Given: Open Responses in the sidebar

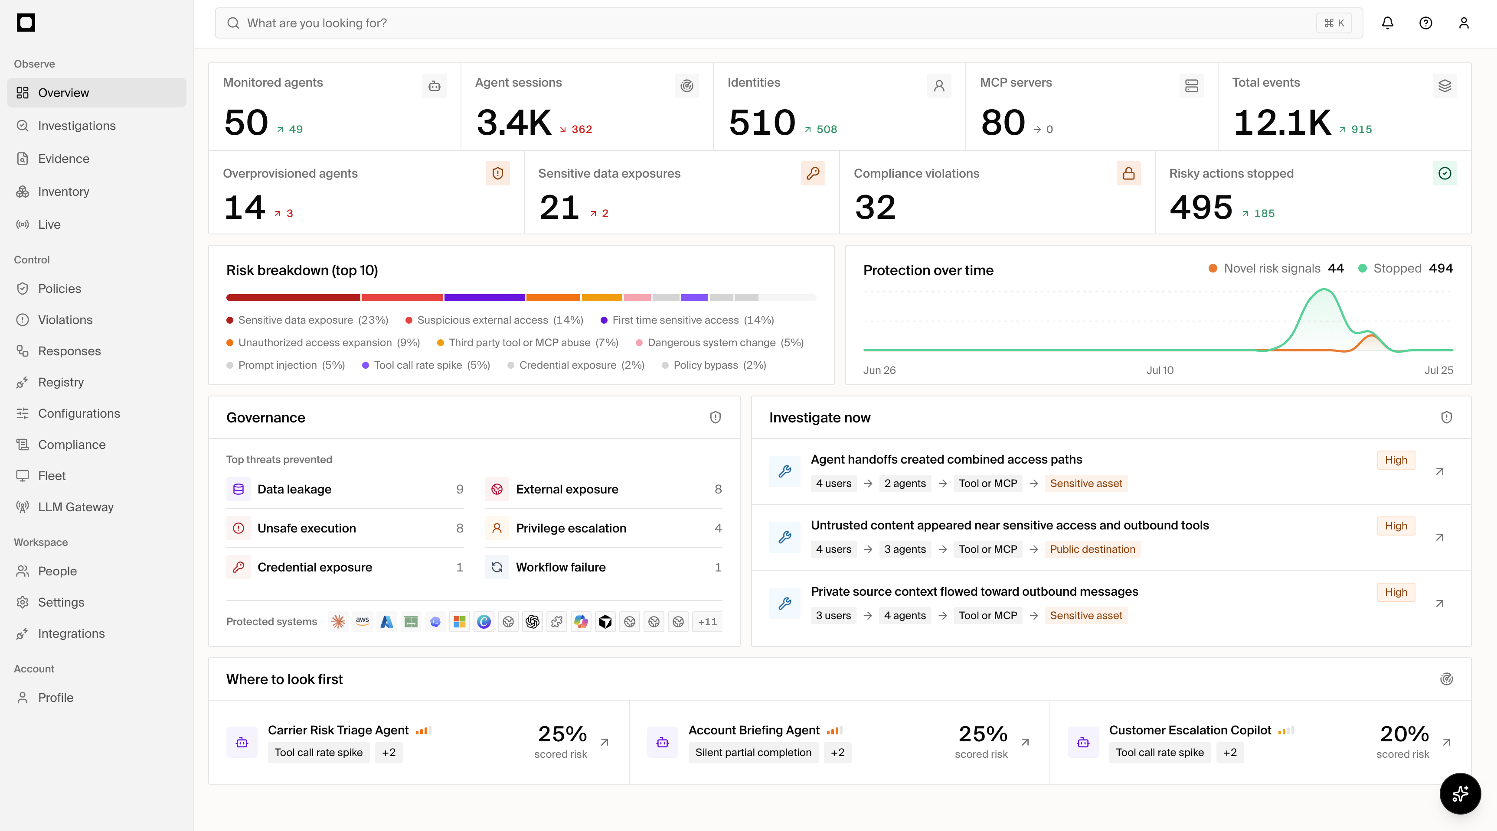Looking at the screenshot, I should coord(96,351).
